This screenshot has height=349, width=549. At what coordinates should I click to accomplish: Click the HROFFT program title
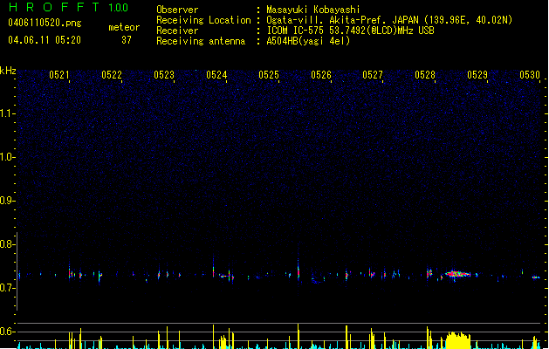(55, 7)
